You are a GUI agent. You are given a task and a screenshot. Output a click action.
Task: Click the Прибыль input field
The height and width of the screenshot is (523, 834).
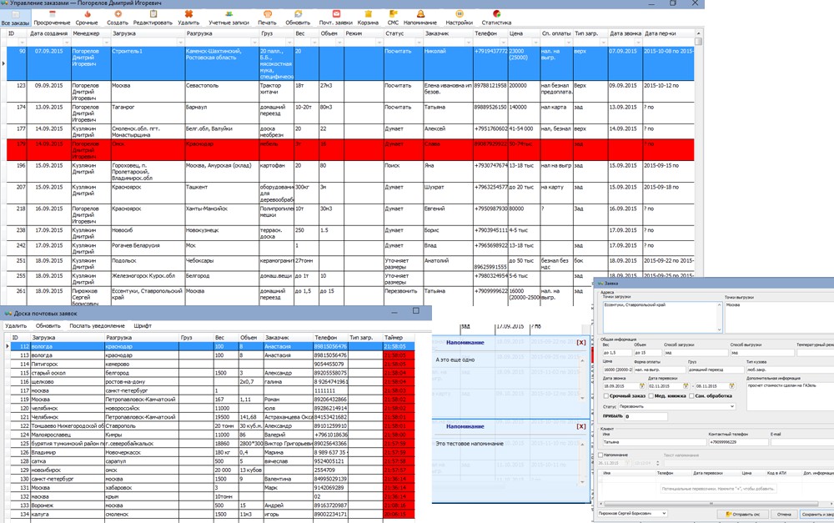(x=646, y=416)
